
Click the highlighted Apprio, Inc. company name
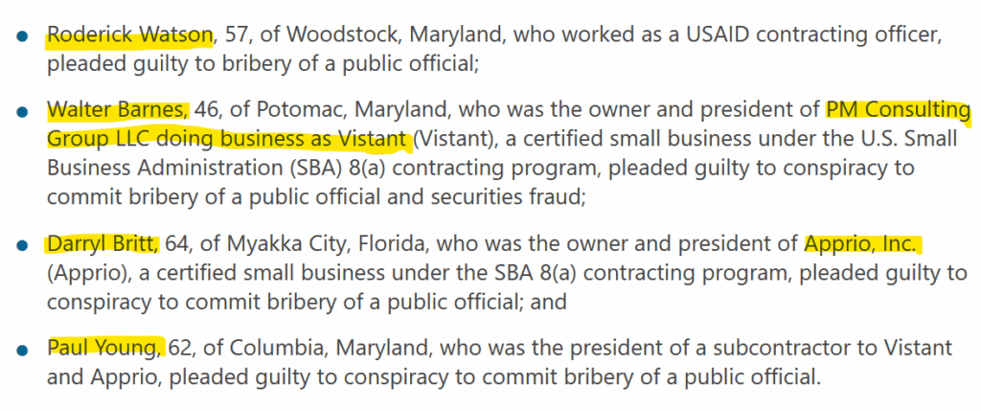click(x=861, y=244)
